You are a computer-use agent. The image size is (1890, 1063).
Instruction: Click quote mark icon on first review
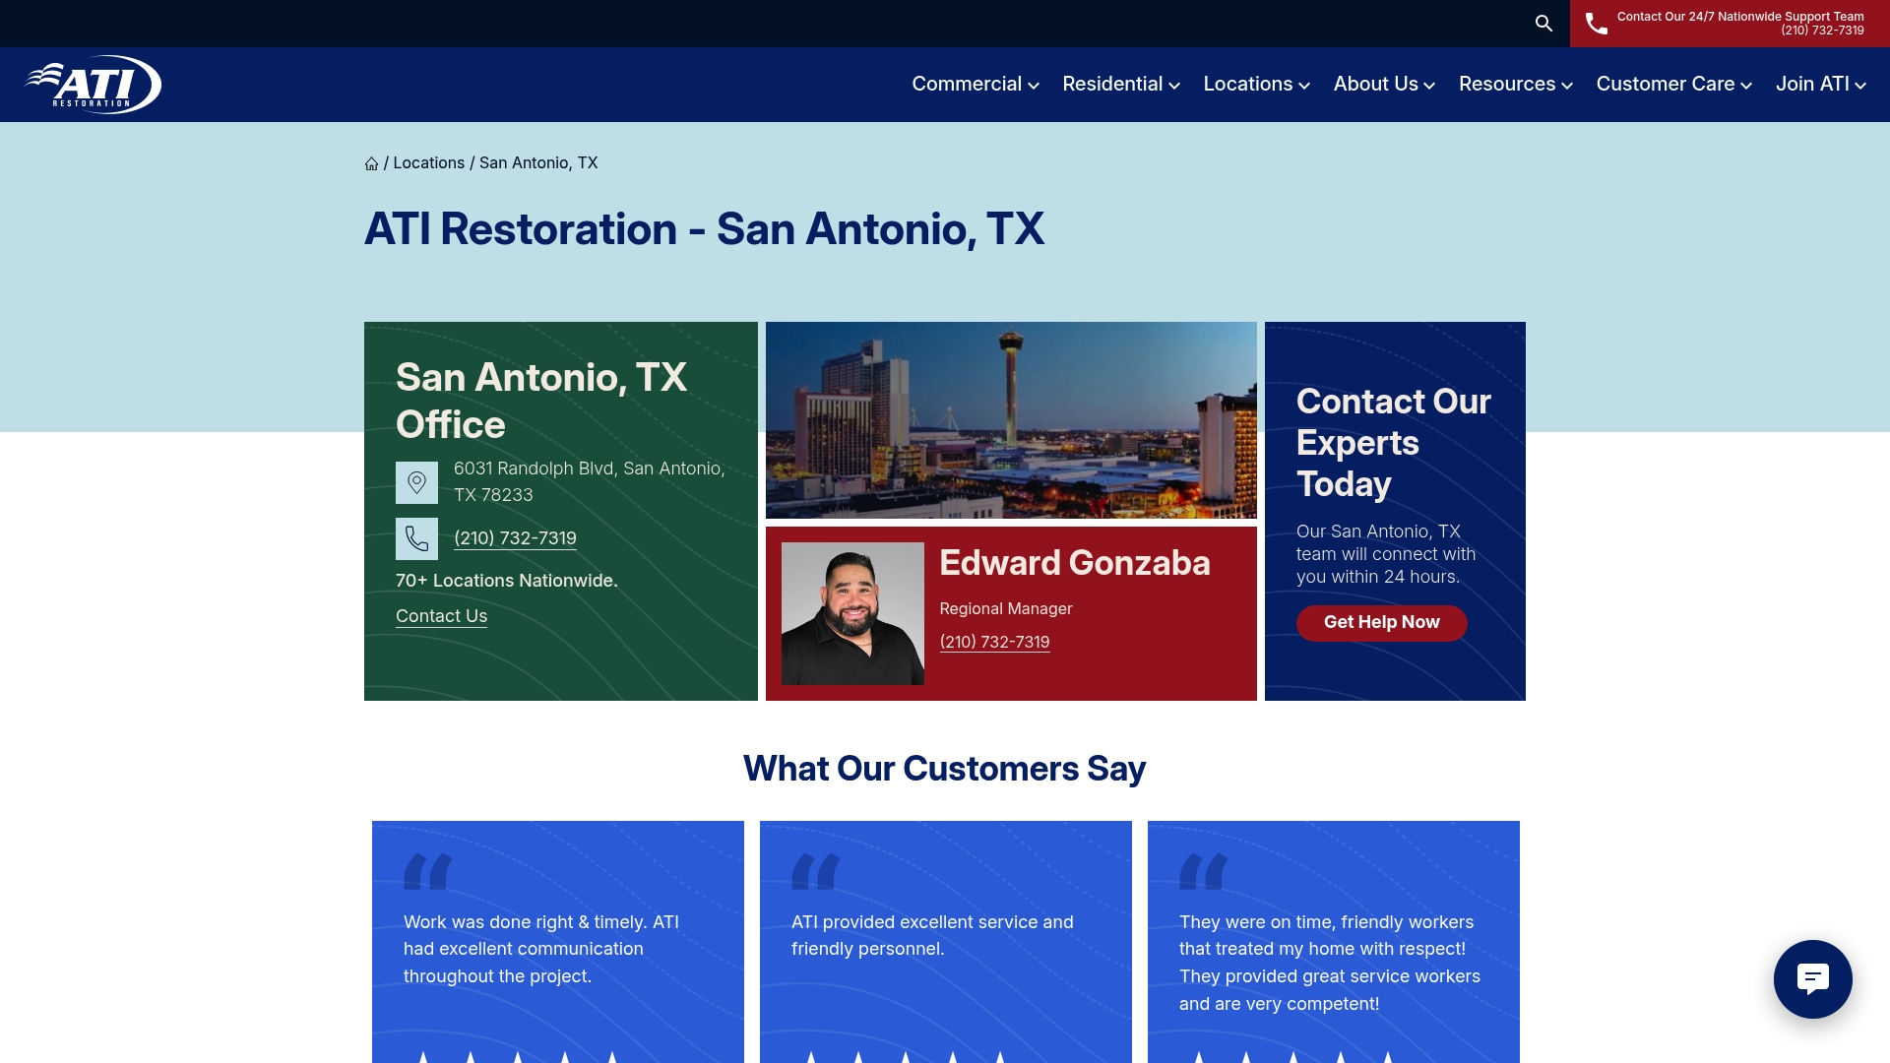click(427, 872)
